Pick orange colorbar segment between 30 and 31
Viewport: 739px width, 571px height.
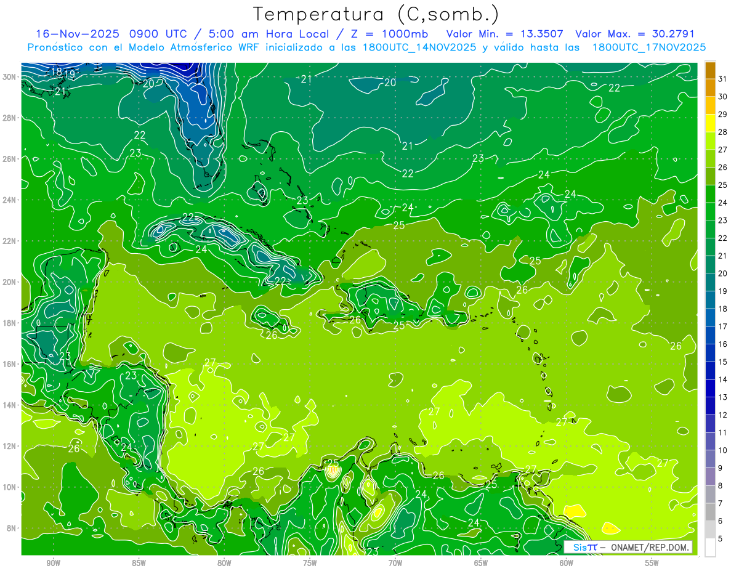(710, 87)
